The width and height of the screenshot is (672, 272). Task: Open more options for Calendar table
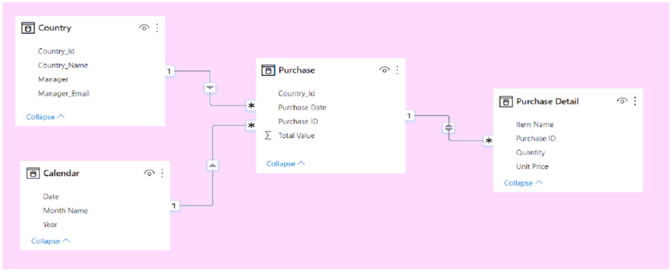162,173
